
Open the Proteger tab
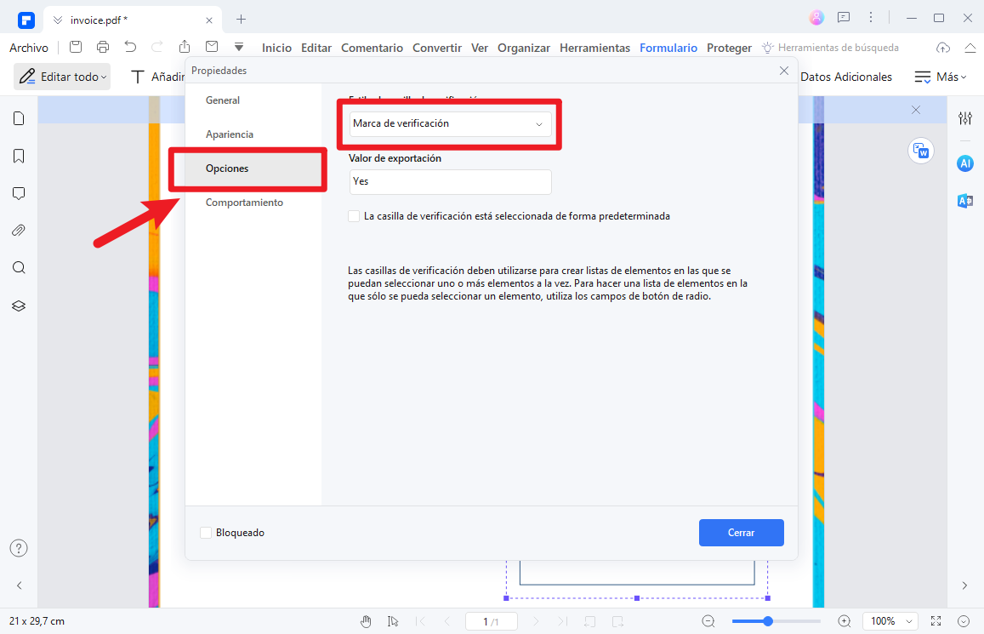(x=729, y=48)
